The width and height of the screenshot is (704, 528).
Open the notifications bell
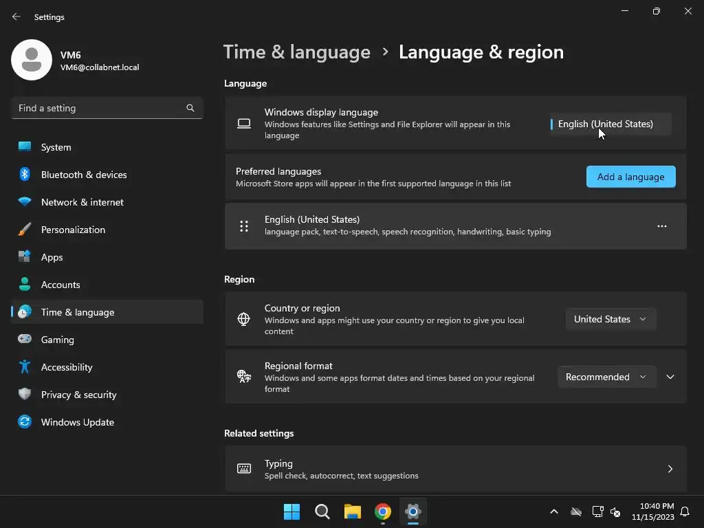click(x=685, y=511)
